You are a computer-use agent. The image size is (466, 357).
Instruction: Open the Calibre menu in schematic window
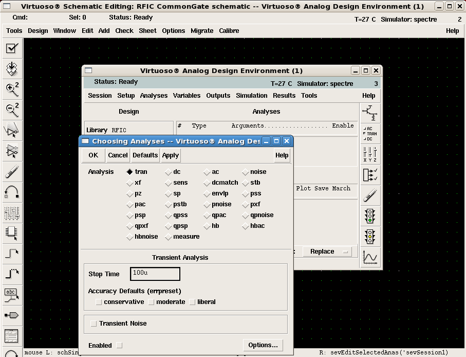pos(229,31)
